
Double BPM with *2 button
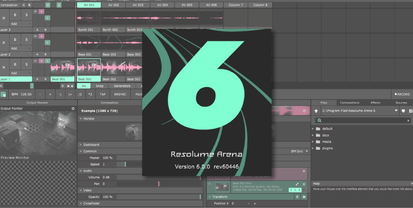click(90, 94)
